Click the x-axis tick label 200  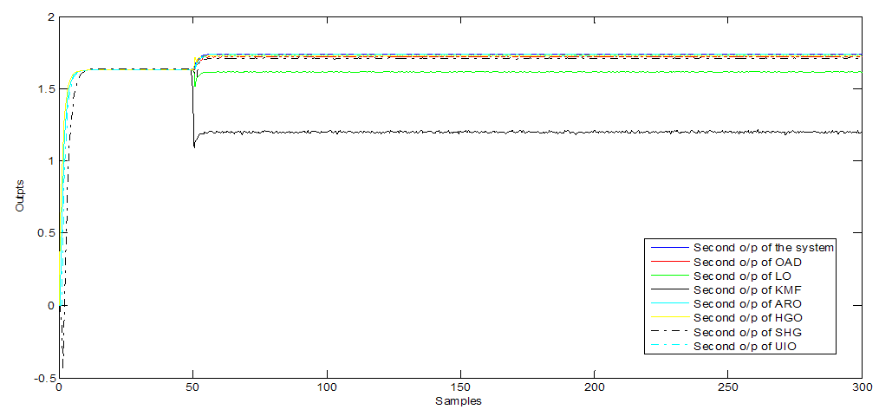pyautogui.click(x=594, y=387)
